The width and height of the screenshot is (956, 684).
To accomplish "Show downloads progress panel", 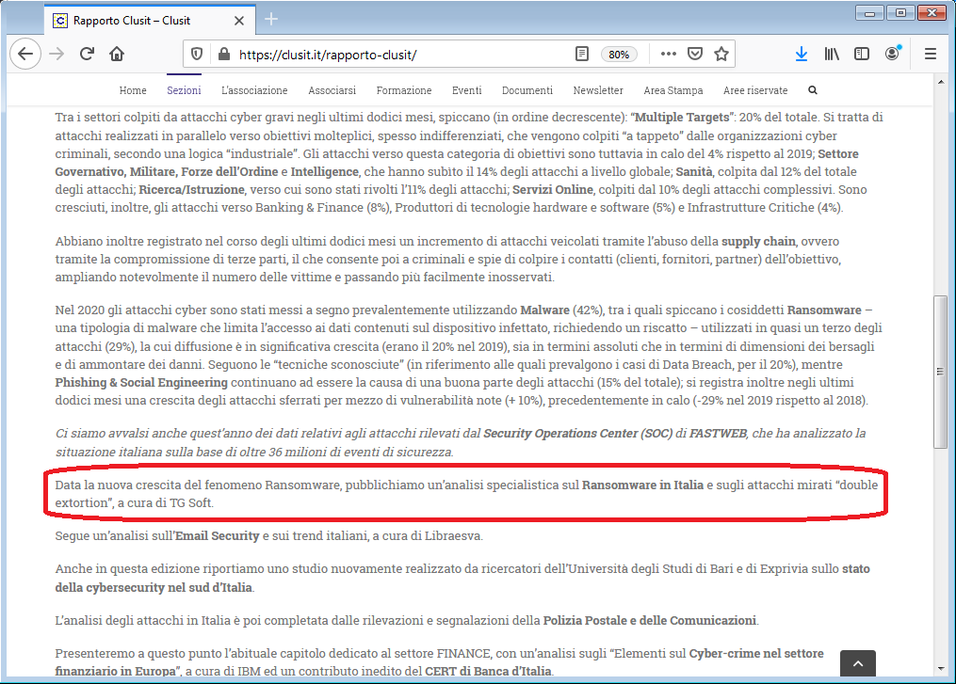I will [802, 55].
